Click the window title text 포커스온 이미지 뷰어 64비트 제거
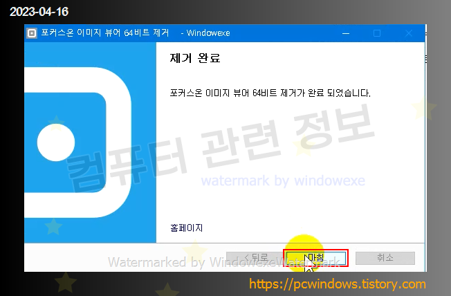The height and width of the screenshot is (296, 451). (105, 33)
